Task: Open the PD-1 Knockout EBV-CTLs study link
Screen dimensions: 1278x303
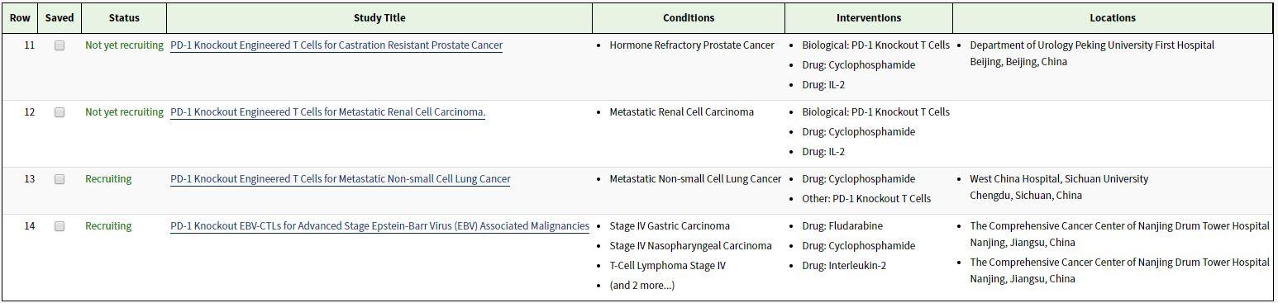Action: (379, 226)
